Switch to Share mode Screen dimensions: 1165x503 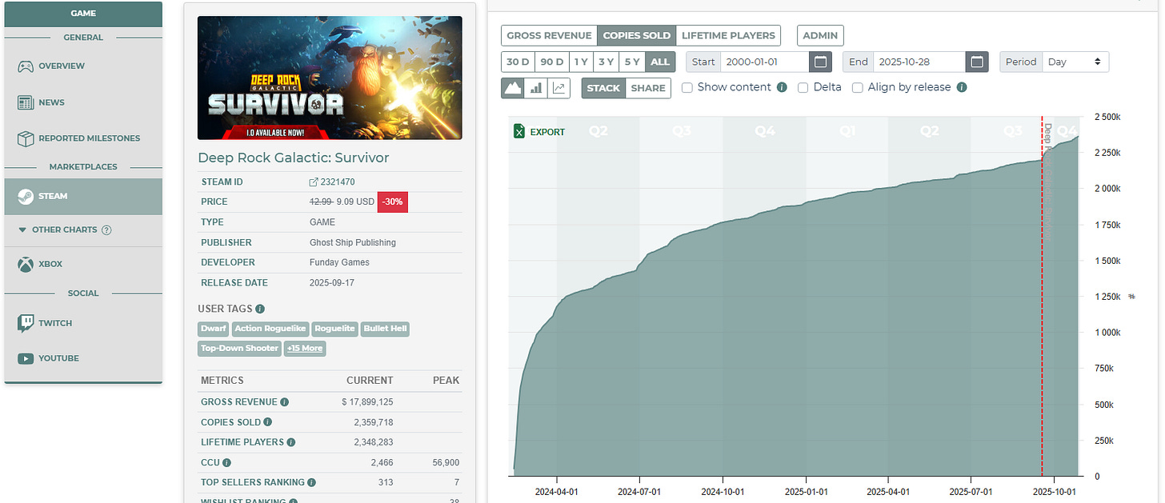pos(648,88)
